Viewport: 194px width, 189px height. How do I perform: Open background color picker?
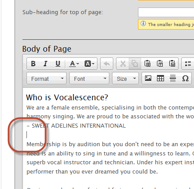pos(89,64)
